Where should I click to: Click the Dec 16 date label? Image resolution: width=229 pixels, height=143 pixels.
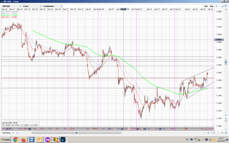(x=4, y=9)
